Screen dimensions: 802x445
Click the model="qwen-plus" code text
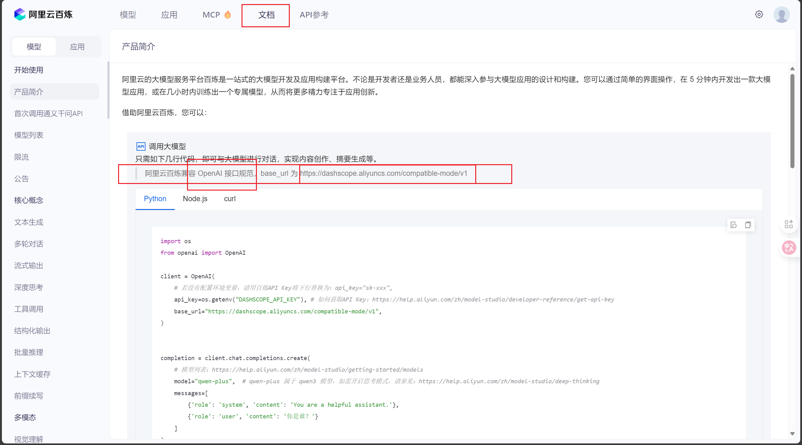click(x=203, y=381)
